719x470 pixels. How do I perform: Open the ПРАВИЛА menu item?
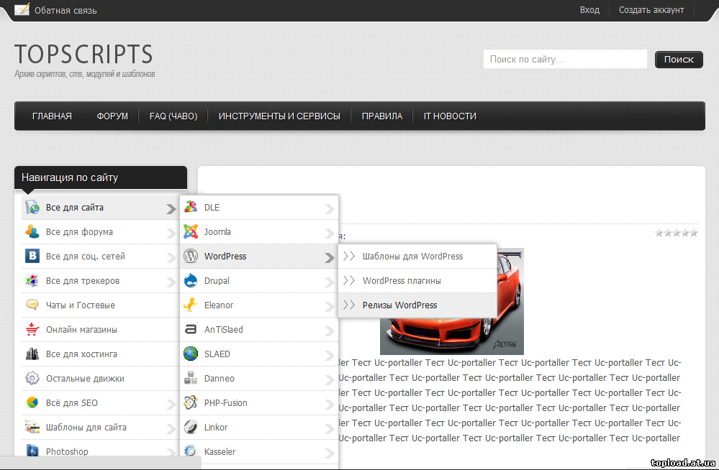[x=382, y=116]
